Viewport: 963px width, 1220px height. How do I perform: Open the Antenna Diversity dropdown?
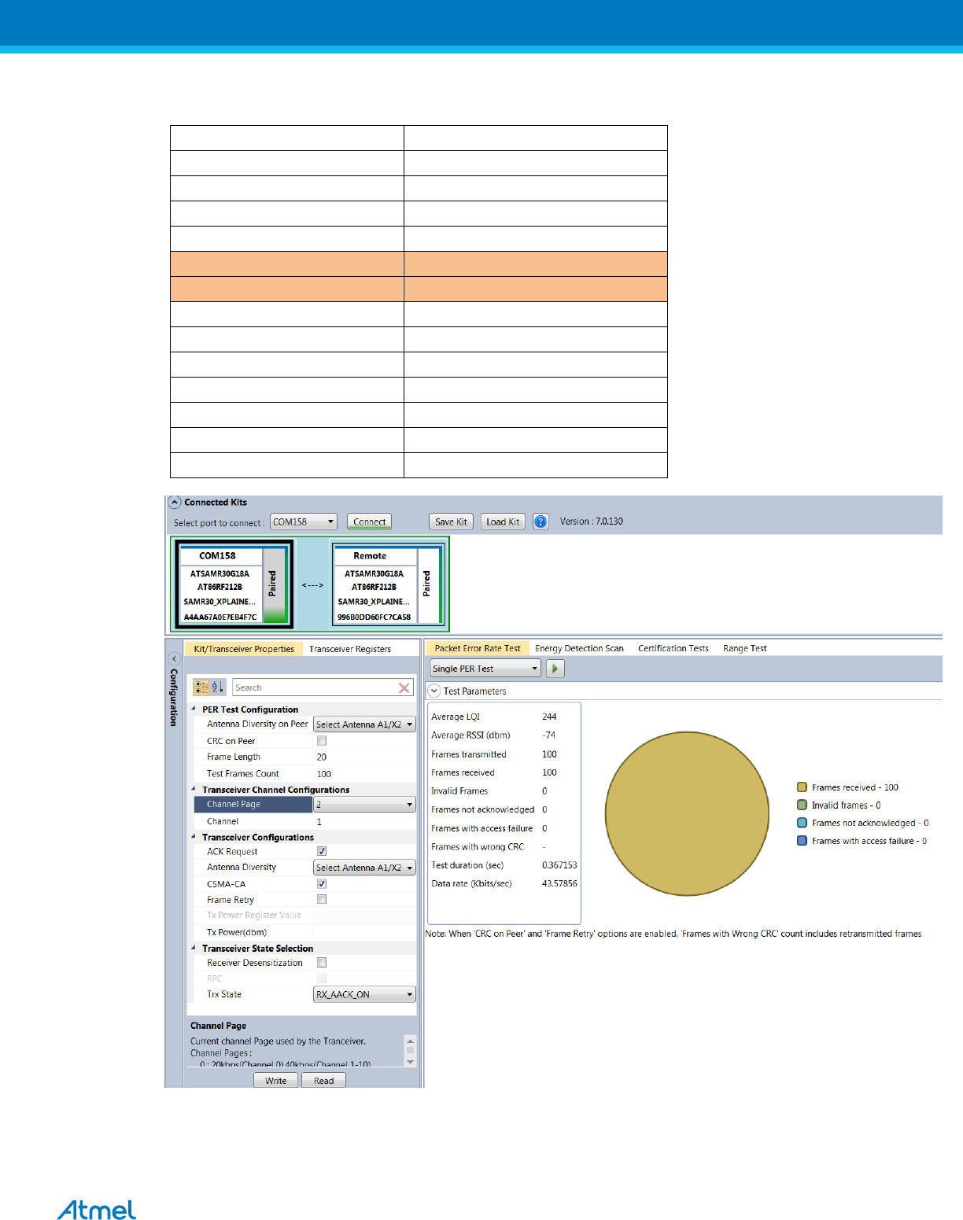pos(364,868)
